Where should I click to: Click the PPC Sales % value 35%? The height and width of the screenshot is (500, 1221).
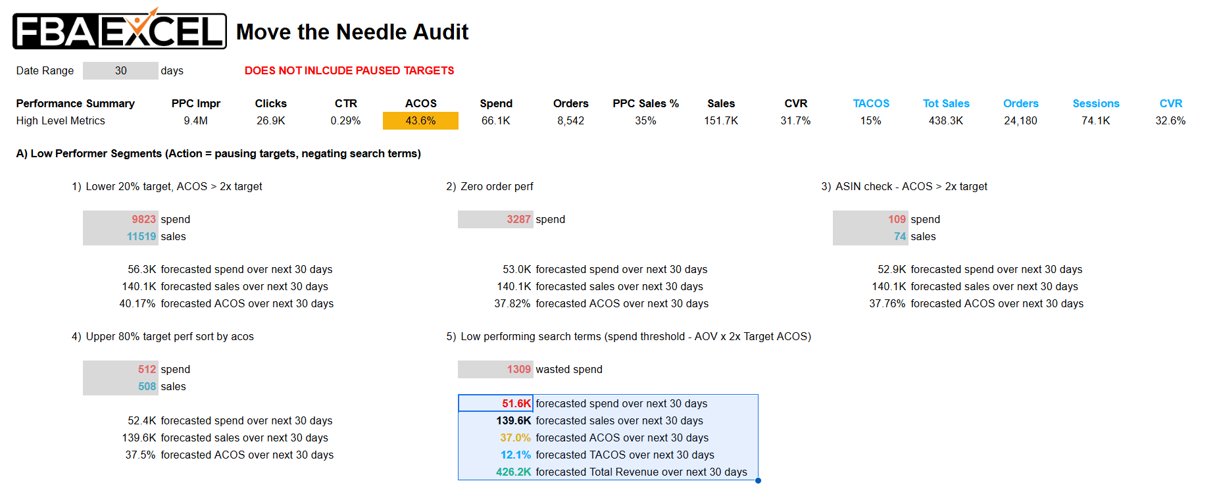[645, 120]
